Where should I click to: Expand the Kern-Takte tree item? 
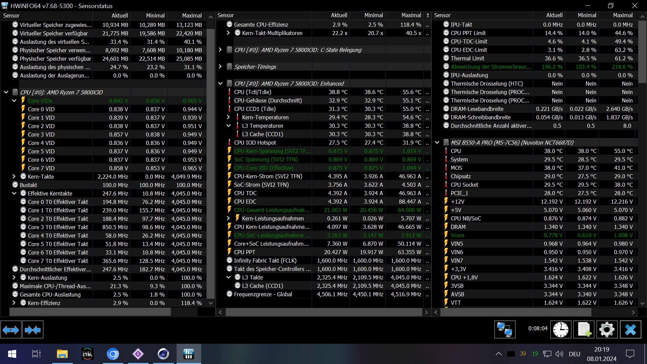14,177
